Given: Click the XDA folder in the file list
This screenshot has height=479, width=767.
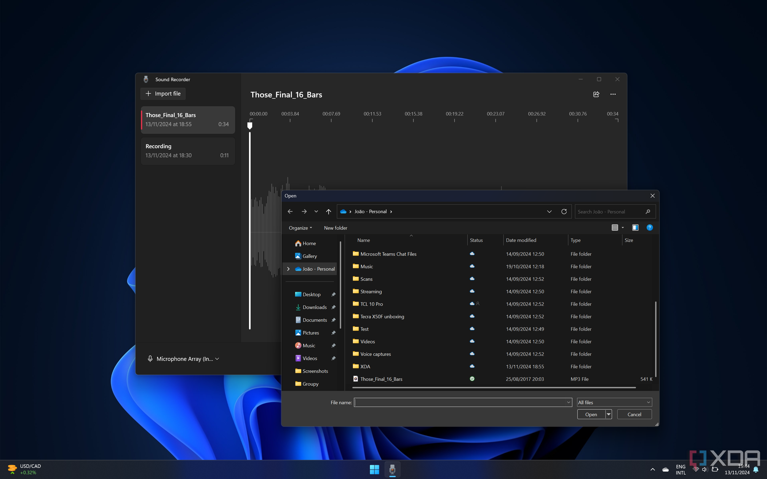Looking at the screenshot, I should [x=365, y=366].
